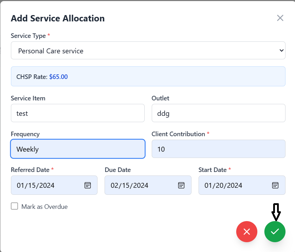The width and height of the screenshot is (295, 252).
Task: Click the Start Date text 01/20/2024
Action: coord(224,185)
